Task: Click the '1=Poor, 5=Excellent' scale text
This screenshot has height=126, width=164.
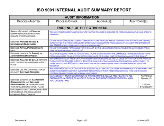Action: (146, 86)
